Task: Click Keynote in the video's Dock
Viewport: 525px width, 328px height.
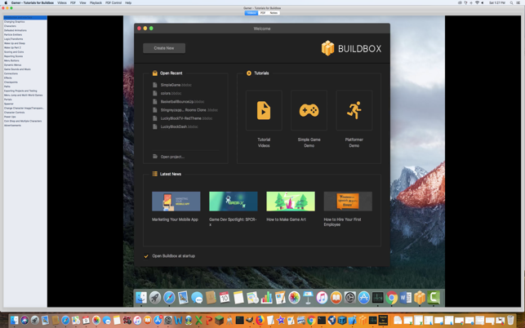Action: tap(308, 298)
